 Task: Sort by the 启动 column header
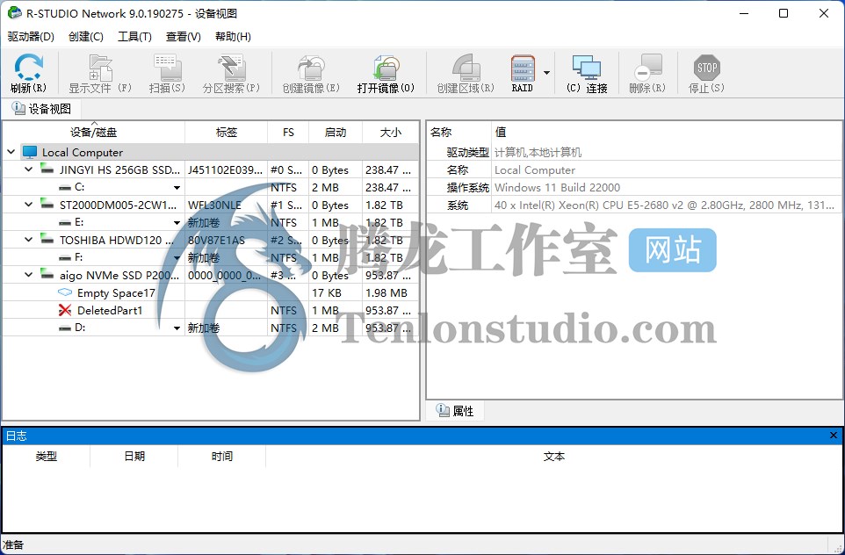click(x=336, y=132)
